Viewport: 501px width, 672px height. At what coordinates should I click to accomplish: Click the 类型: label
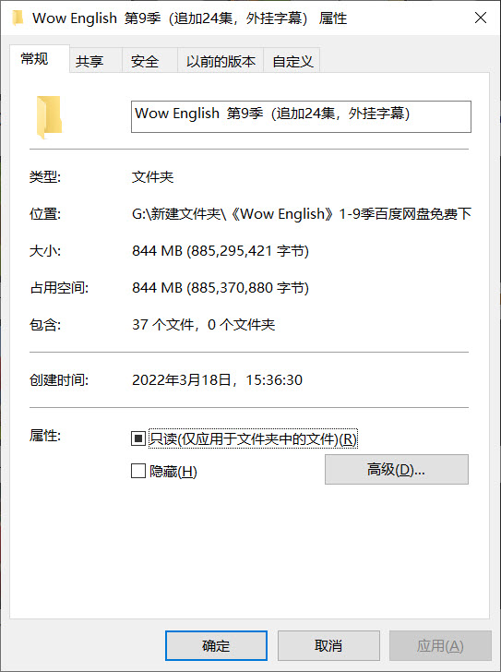[45, 176]
